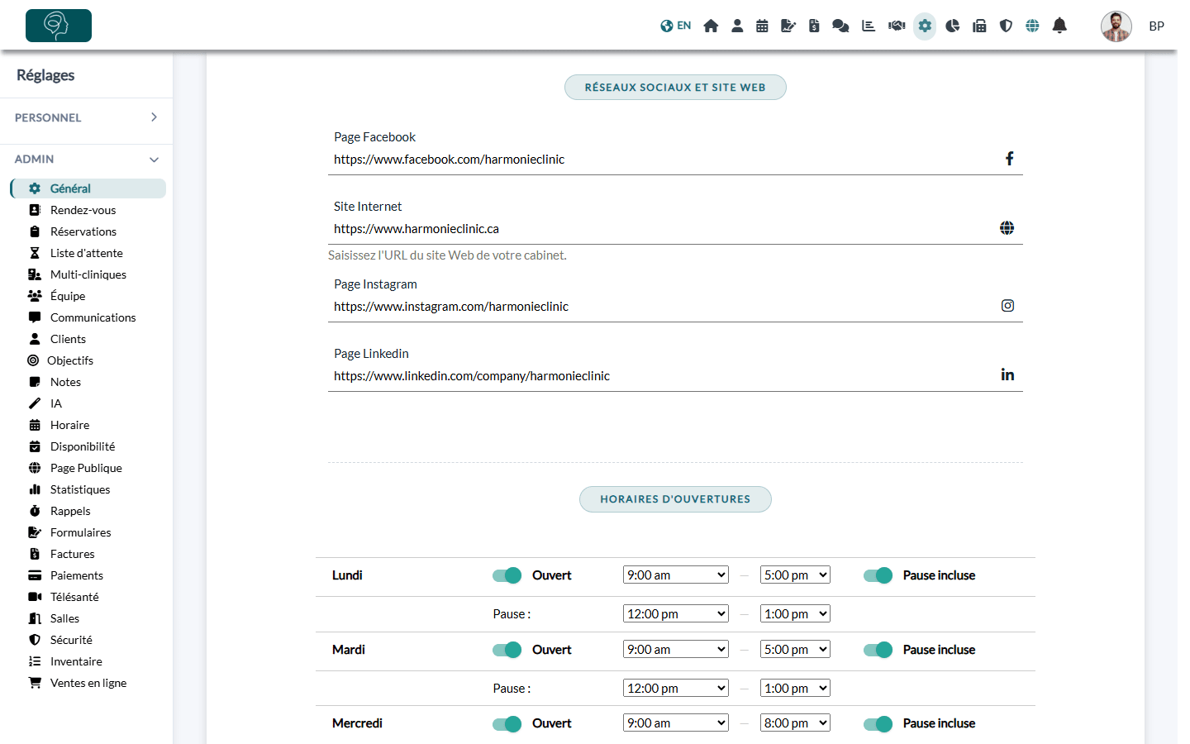Open Mercredi closing time 8:00 pm dropdown
The height and width of the screenshot is (744, 1190).
pyautogui.click(x=795, y=723)
